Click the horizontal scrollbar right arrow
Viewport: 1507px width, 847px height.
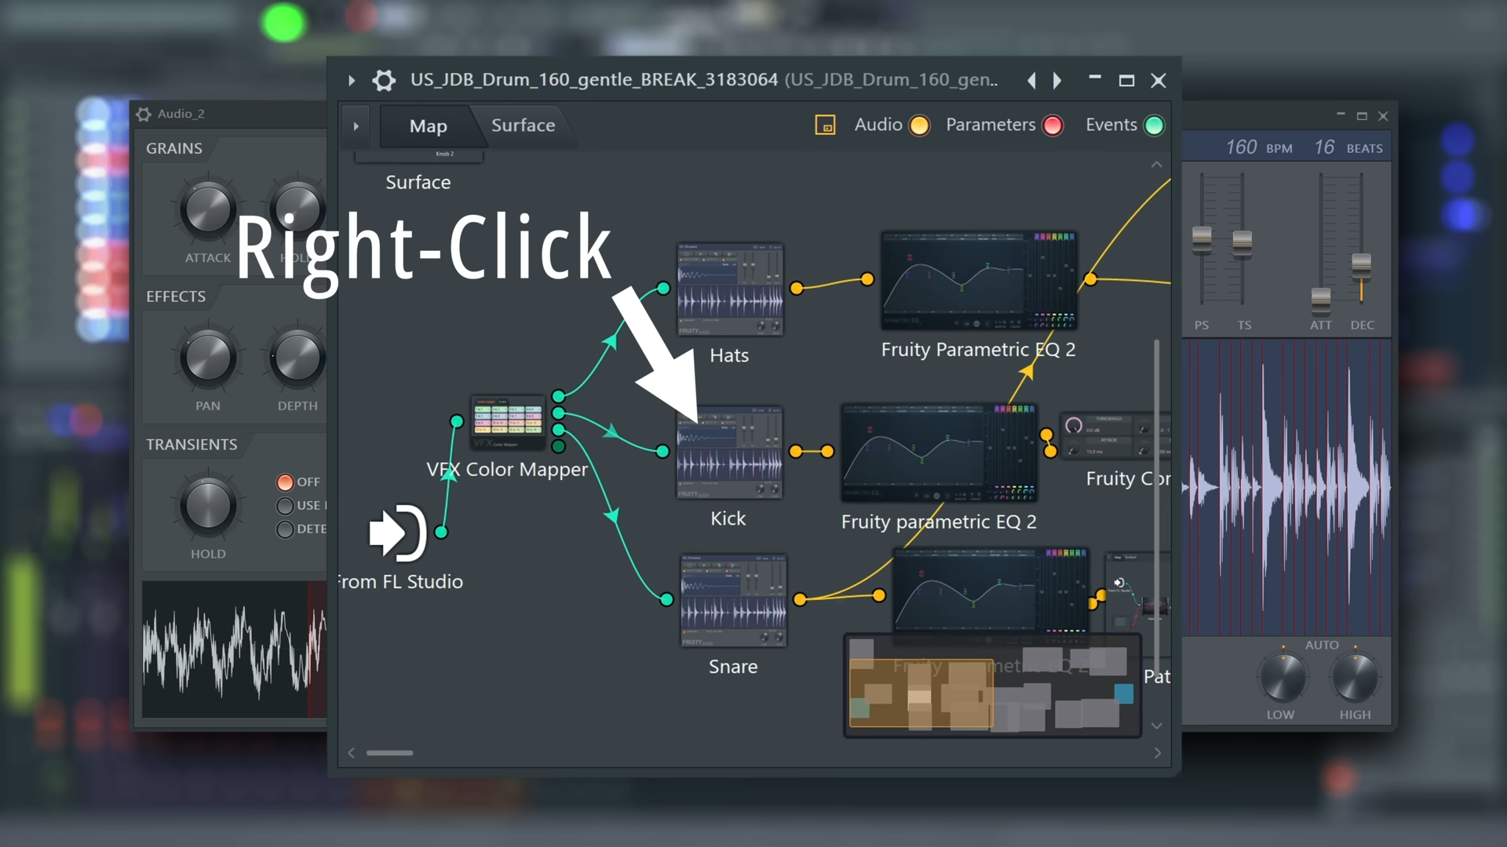click(1157, 753)
